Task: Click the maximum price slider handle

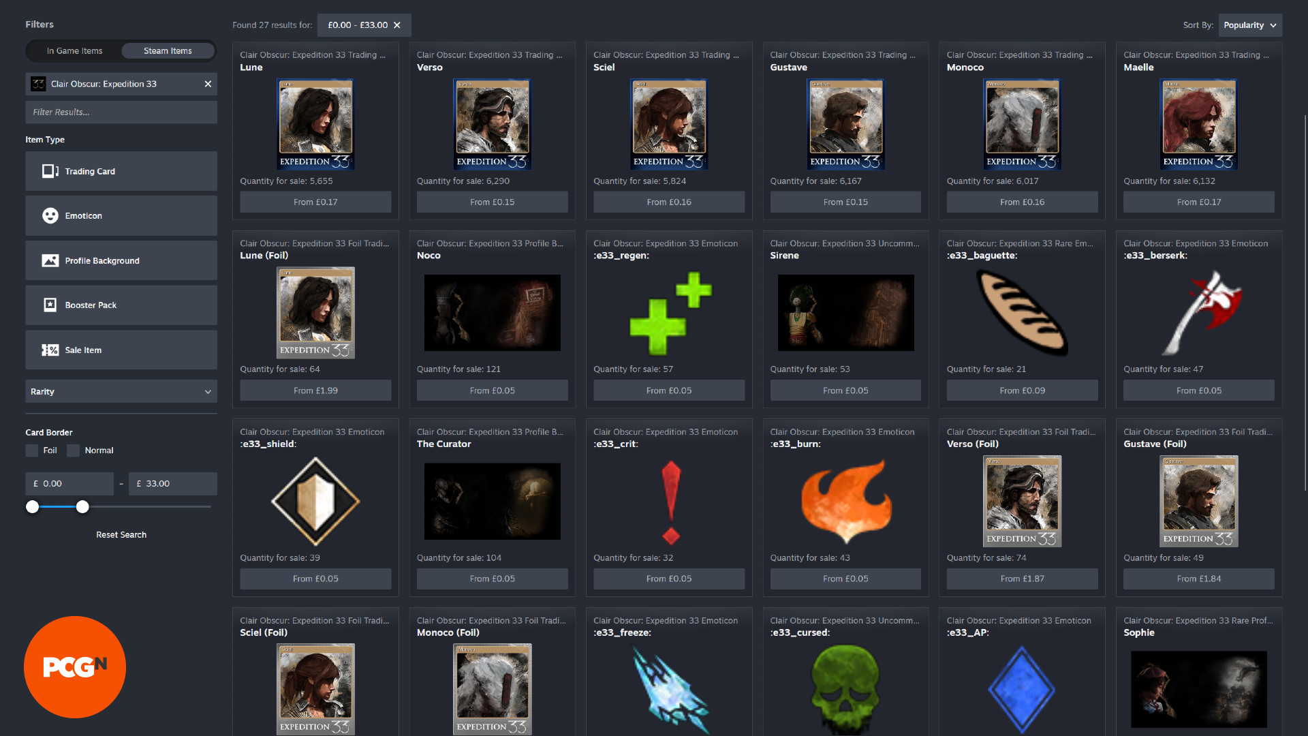Action: [82, 507]
